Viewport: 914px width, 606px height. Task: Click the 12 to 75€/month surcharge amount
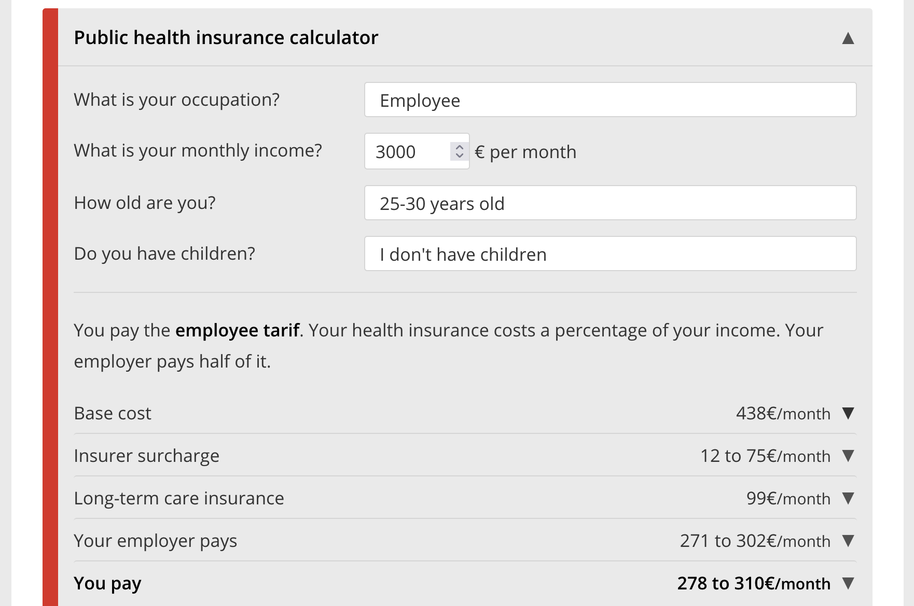coord(766,456)
